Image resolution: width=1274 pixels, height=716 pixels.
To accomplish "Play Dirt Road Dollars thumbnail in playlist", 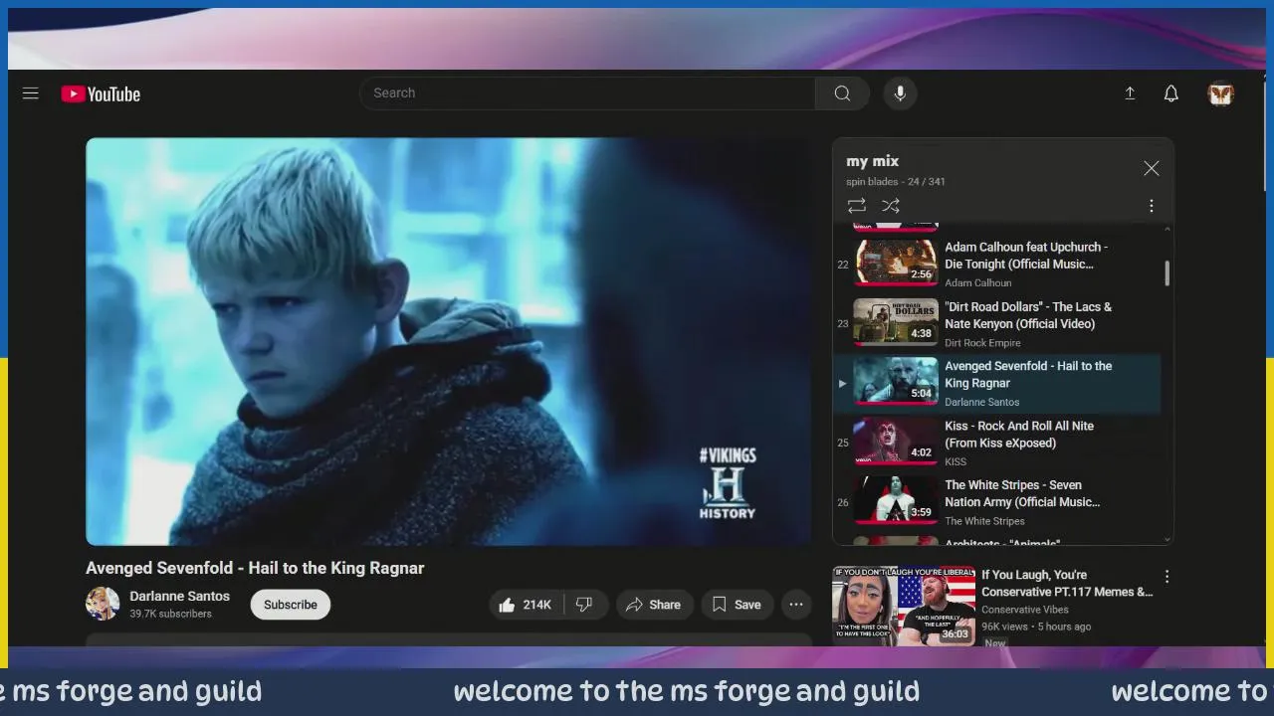I will tap(896, 322).
